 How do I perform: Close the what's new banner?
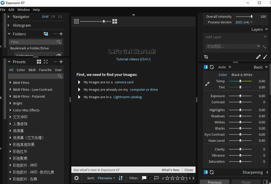189,170
